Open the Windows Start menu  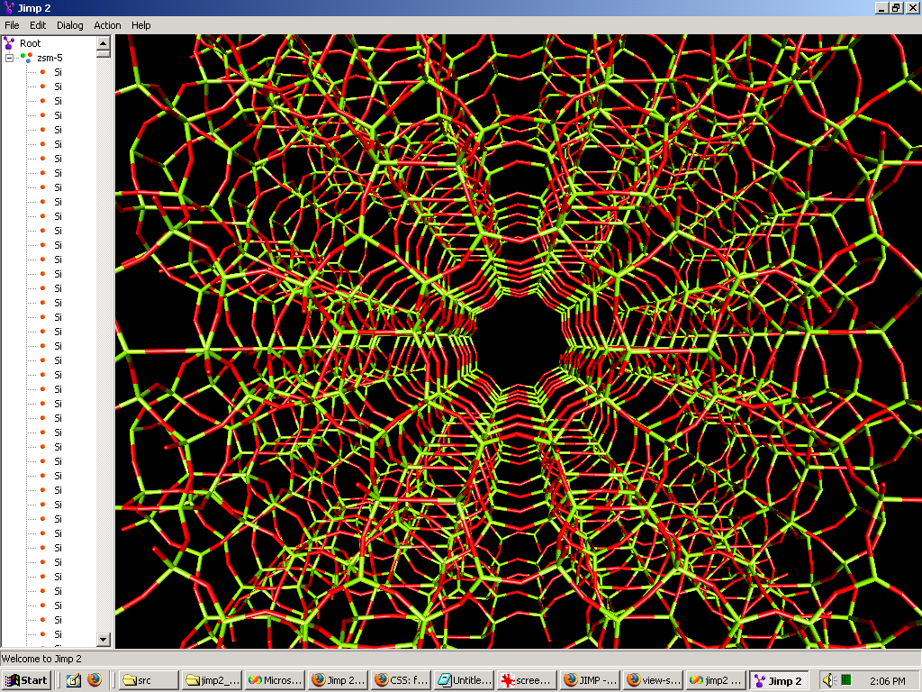point(26,680)
